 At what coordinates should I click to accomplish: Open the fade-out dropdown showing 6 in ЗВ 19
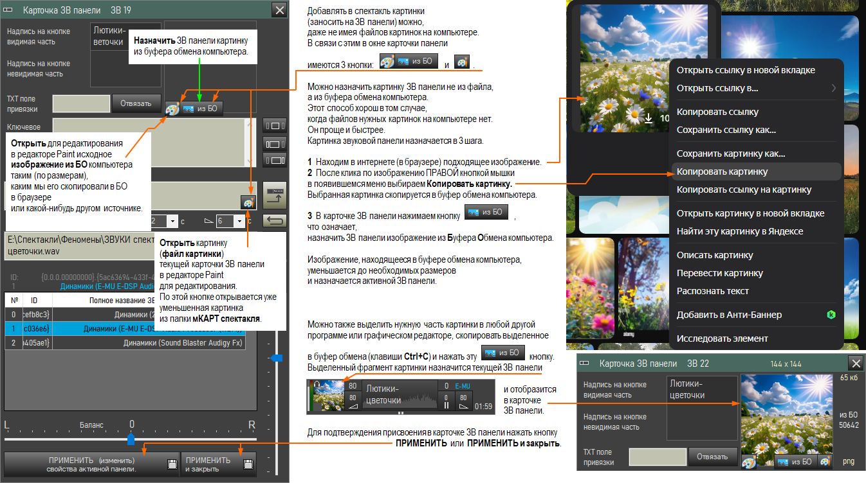coord(240,221)
